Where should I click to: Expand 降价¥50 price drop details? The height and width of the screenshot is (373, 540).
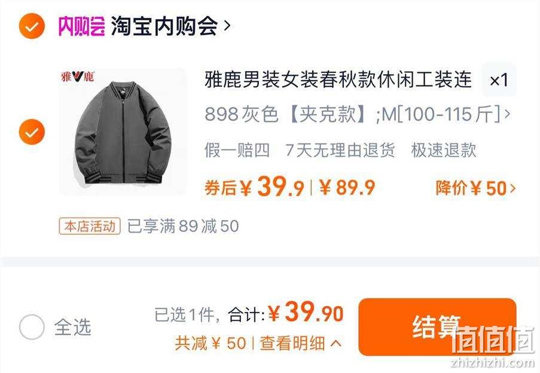pyautogui.click(x=475, y=188)
